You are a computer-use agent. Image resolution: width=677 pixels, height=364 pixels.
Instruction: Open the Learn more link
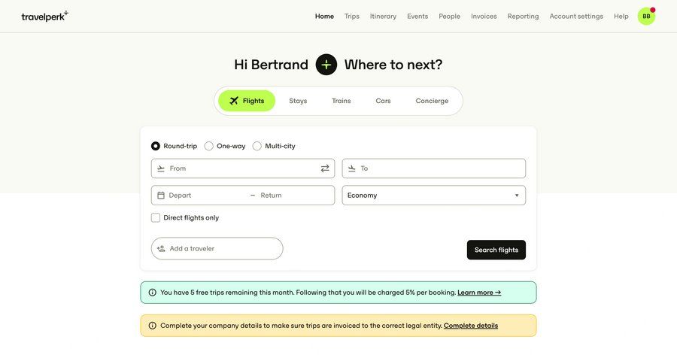tap(479, 293)
